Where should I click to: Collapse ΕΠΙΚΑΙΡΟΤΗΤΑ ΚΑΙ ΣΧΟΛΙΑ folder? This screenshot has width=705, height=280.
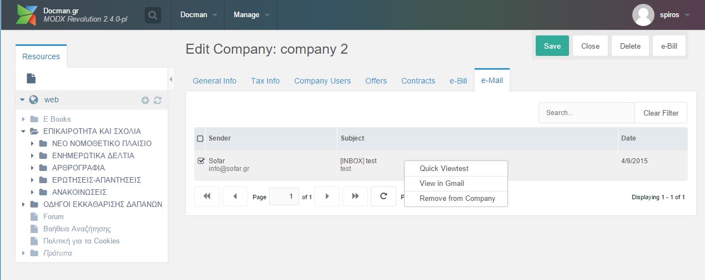23,131
